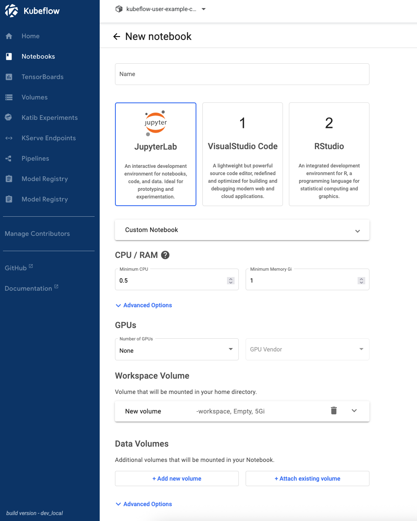The height and width of the screenshot is (521, 417).
Task: Expand the Custom Notebook panel
Action: (242, 230)
